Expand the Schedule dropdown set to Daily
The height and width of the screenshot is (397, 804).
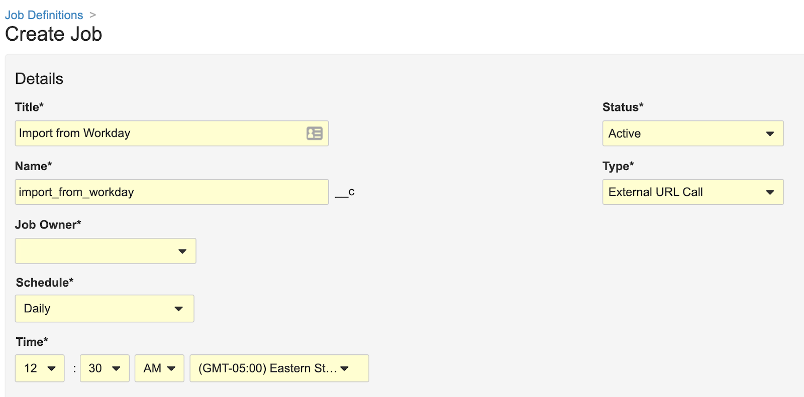tap(105, 309)
